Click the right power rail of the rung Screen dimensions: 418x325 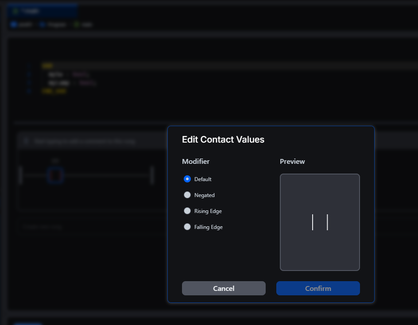(x=152, y=175)
